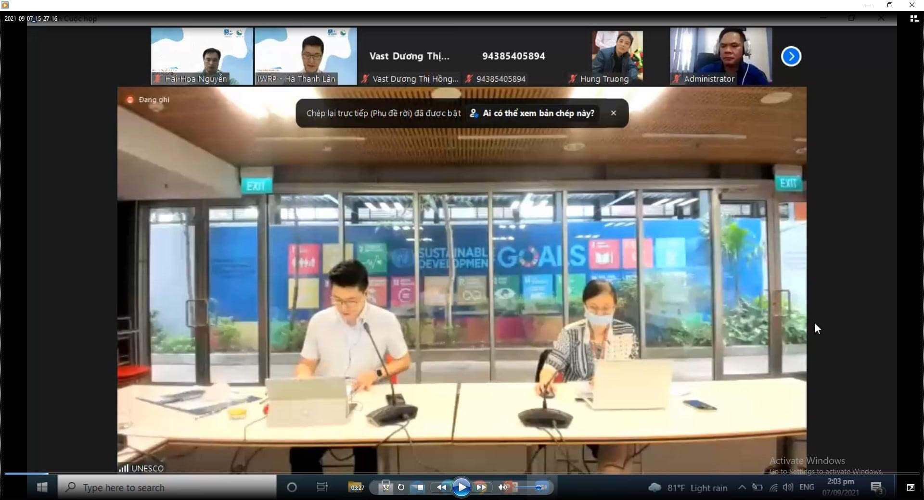The width and height of the screenshot is (924, 500).
Task: Click the fast forward button
Action: point(481,487)
